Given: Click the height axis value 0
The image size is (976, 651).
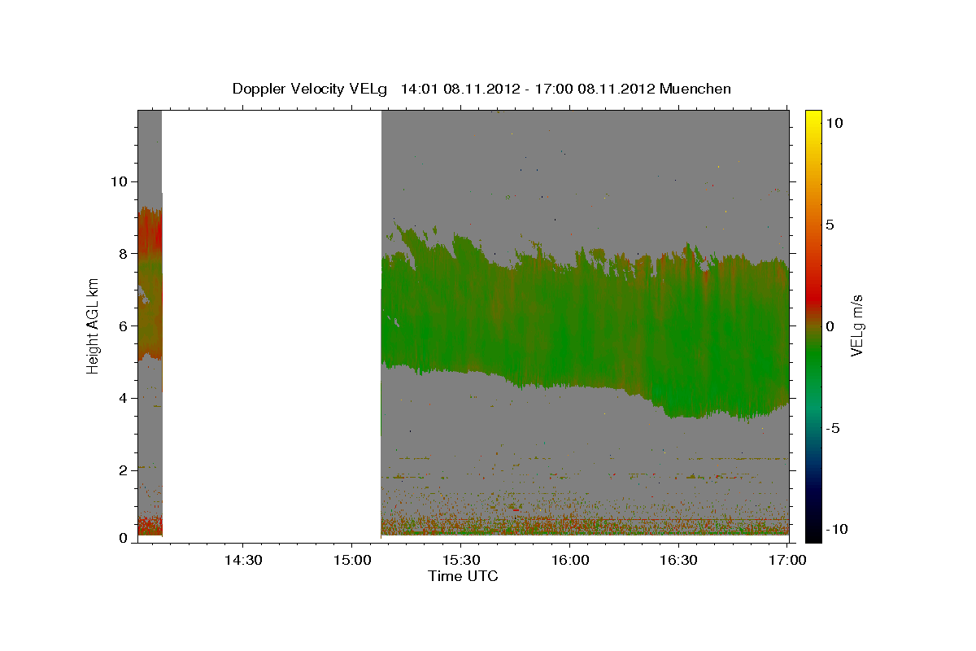Looking at the screenshot, I should click(x=124, y=538).
